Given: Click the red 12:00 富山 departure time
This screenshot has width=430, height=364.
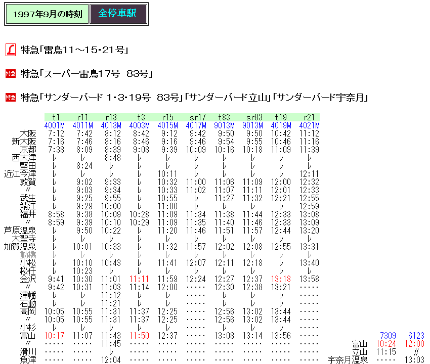Looking at the screenshot, I should pyautogui.click(x=414, y=344).
